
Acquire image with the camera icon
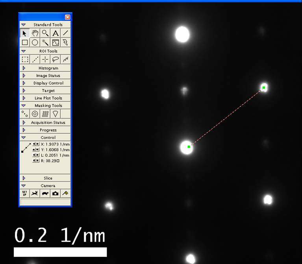click(55, 193)
